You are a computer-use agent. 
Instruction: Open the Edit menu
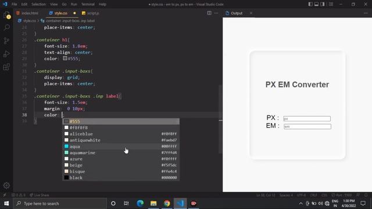tap(24, 4)
